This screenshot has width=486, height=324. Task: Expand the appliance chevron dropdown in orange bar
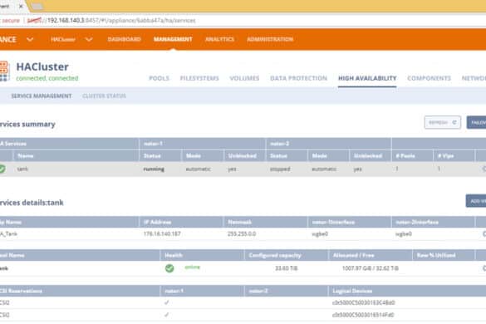(x=30, y=39)
